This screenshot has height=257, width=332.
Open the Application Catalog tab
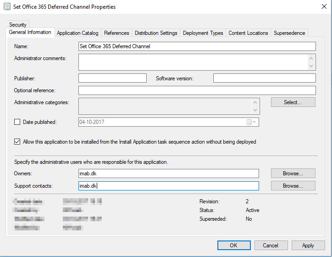77,33
